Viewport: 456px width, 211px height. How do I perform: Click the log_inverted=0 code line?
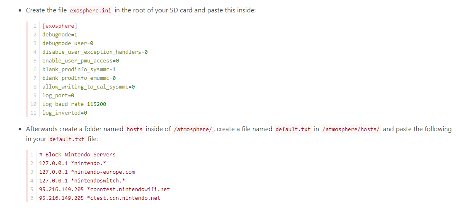pyautogui.click(x=65, y=113)
